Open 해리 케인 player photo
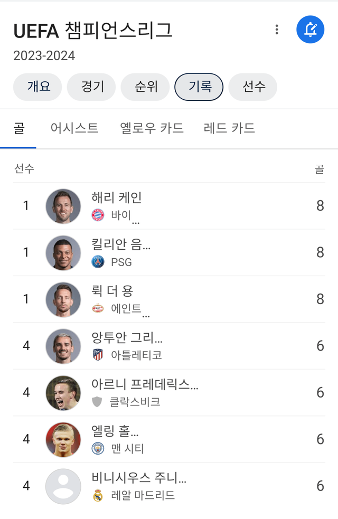Viewport: 338px width, 519px height. pyautogui.click(x=63, y=206)
